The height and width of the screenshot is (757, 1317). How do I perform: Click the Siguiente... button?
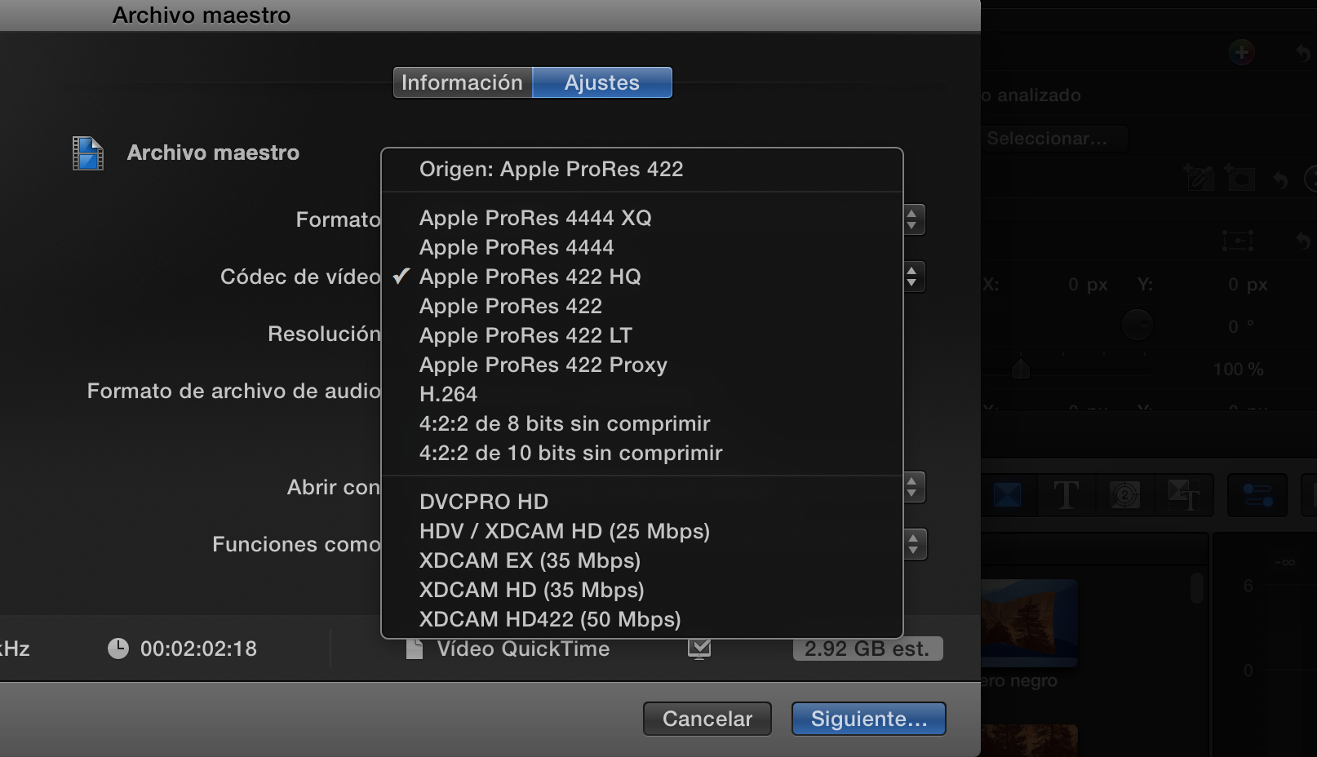pos(868,719)
